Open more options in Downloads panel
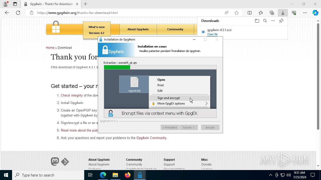321x180 pixels. coord(273,21)
